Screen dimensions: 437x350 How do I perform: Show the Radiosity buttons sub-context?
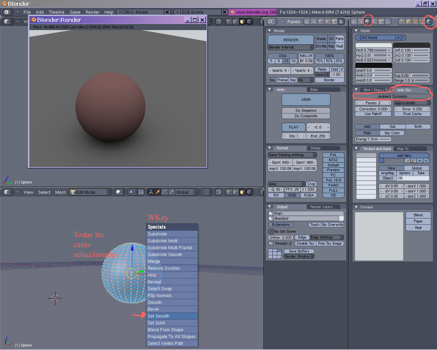[422, 22]
